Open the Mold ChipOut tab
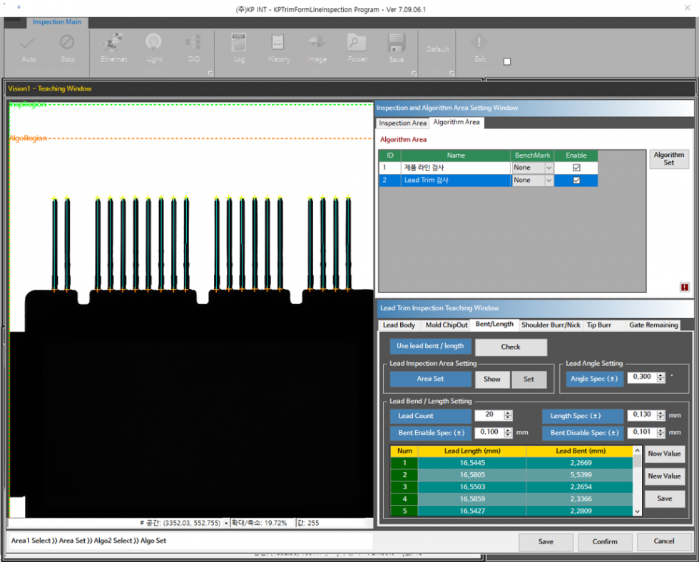This screenshot has height=562, width=699. (447, 325)
